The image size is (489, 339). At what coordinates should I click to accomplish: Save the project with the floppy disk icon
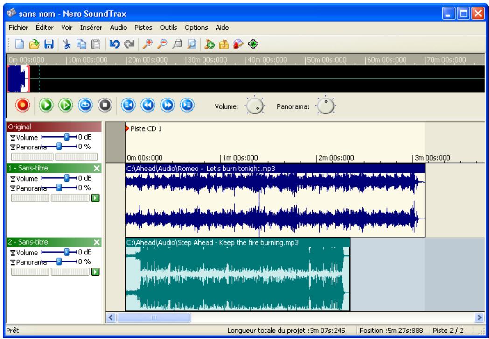49,44
